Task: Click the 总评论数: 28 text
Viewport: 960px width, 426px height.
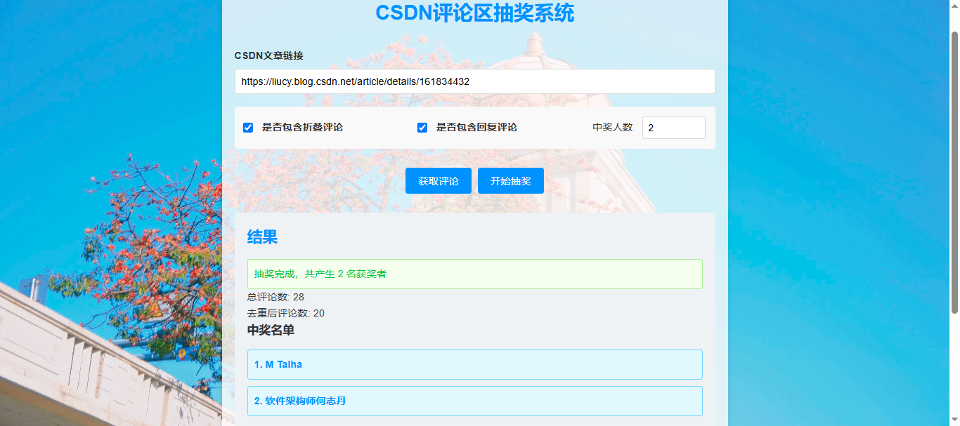Action: click(275, 297)
